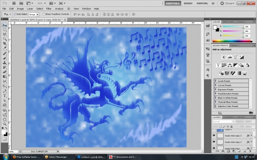The height and width of the screenshot is (160, 257).
Task: Select the Clone Stamp tool
Action: point(5,63)
